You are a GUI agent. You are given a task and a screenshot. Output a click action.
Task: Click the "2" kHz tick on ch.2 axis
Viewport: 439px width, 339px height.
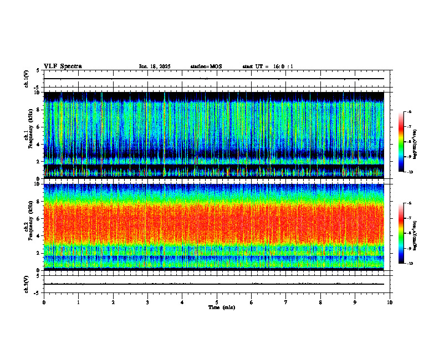[38, 253]
